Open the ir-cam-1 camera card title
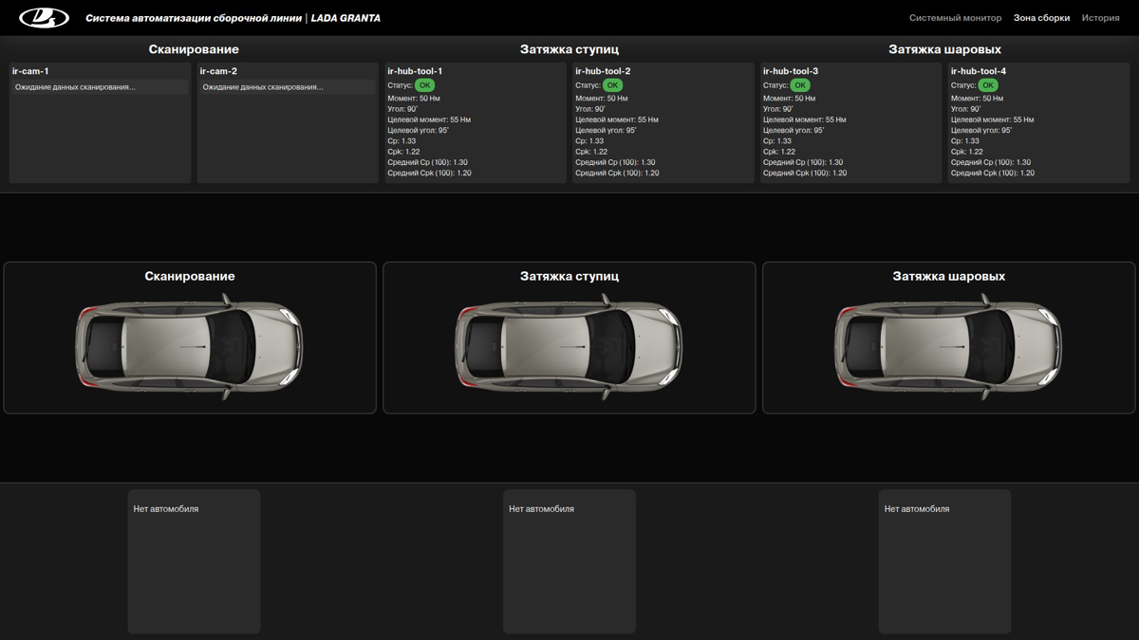Screen dimensions: 1139x640 pyautogui.click(x=30, y=71)
